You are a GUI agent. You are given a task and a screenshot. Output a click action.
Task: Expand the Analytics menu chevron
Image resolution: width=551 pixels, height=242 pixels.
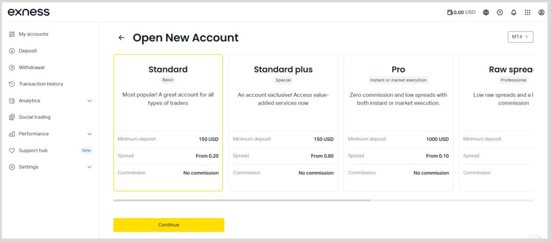click(90, 101)
